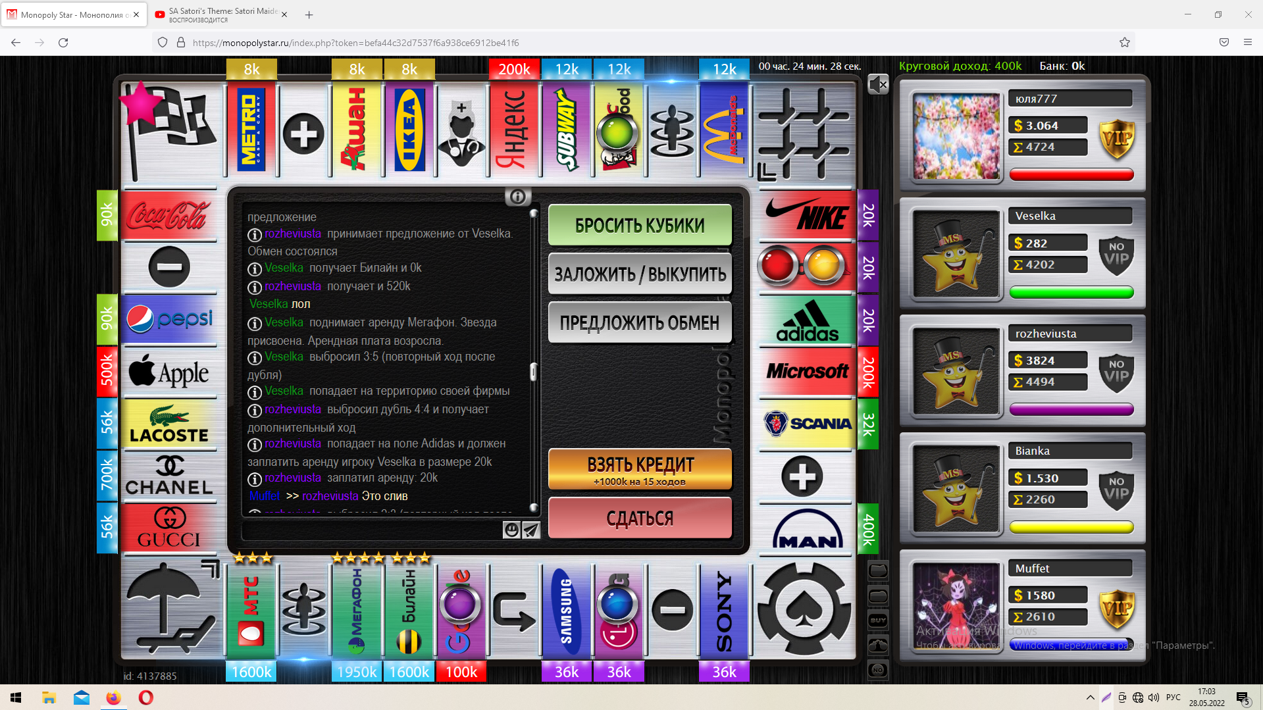Open the browser hamburger menu
Screen dimensions: 1263x710
[1247, 43]
